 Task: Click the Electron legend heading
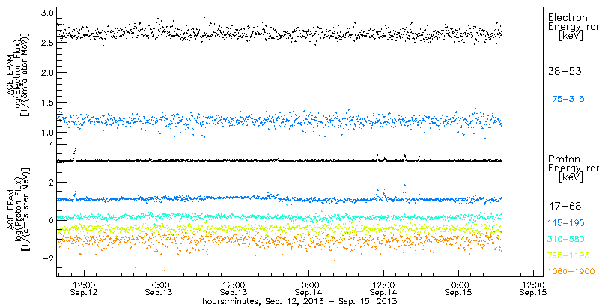568,17
